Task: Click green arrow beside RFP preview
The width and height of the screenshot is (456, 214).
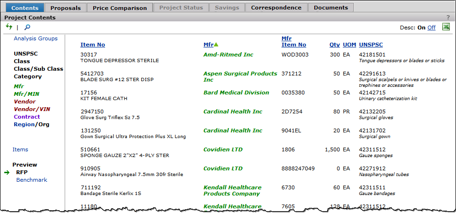Action: coord(7,173)
